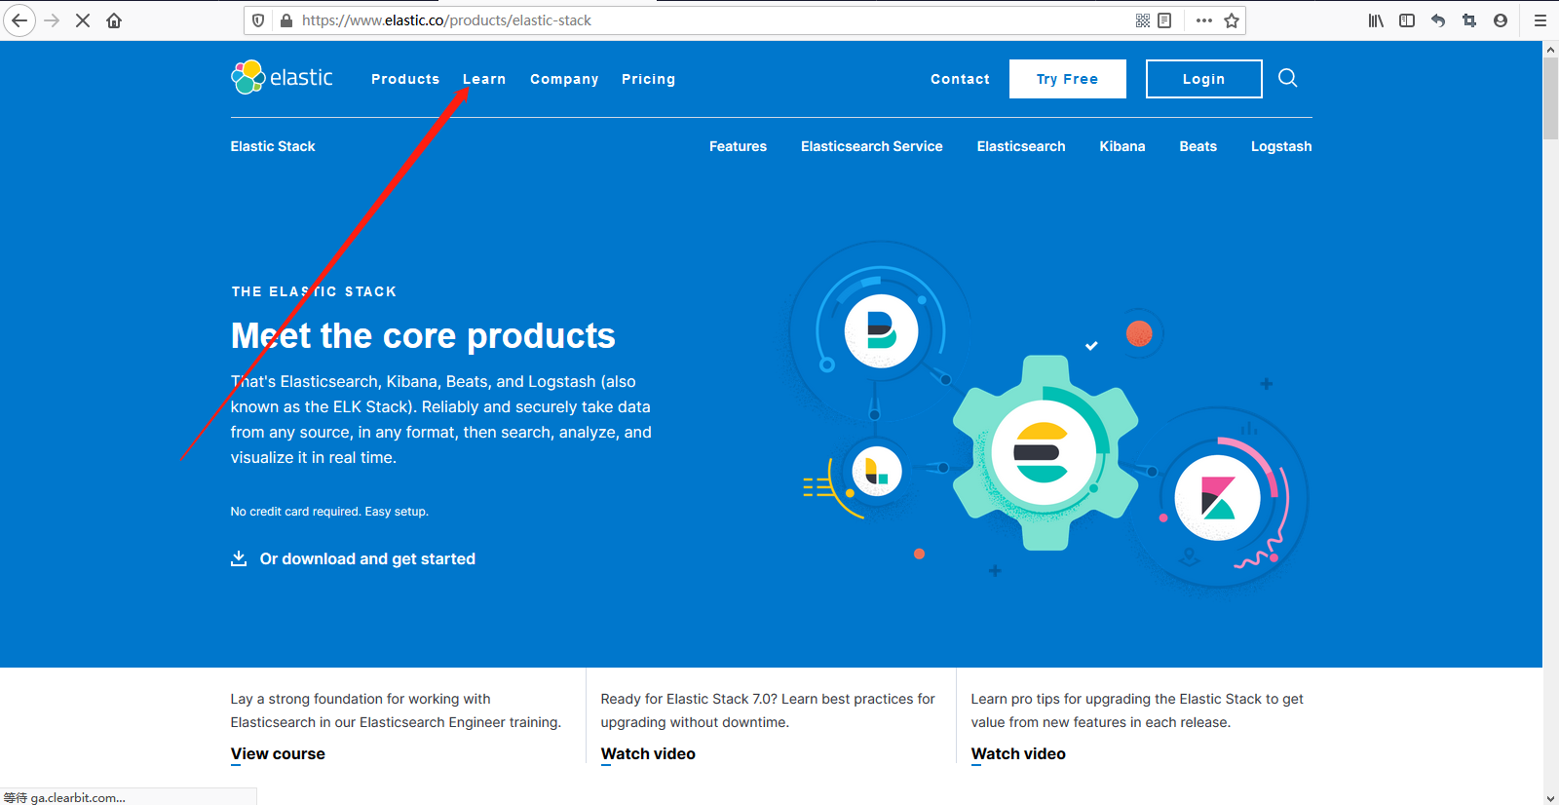Click the download icon beside get started

pos(239,558)
